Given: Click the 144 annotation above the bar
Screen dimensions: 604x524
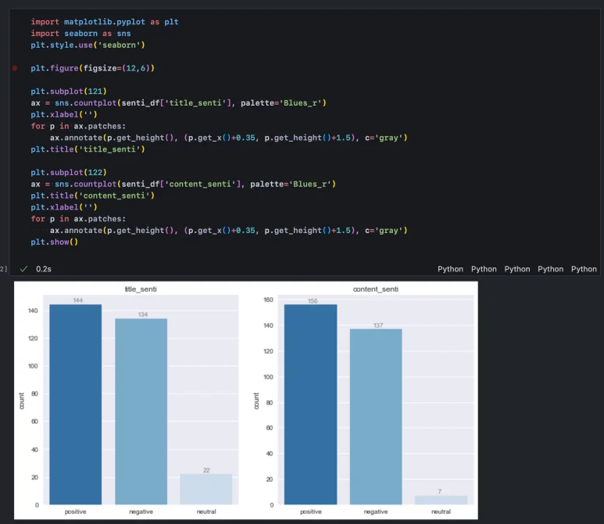Looking at the screenshot, I should click(78, 300).
